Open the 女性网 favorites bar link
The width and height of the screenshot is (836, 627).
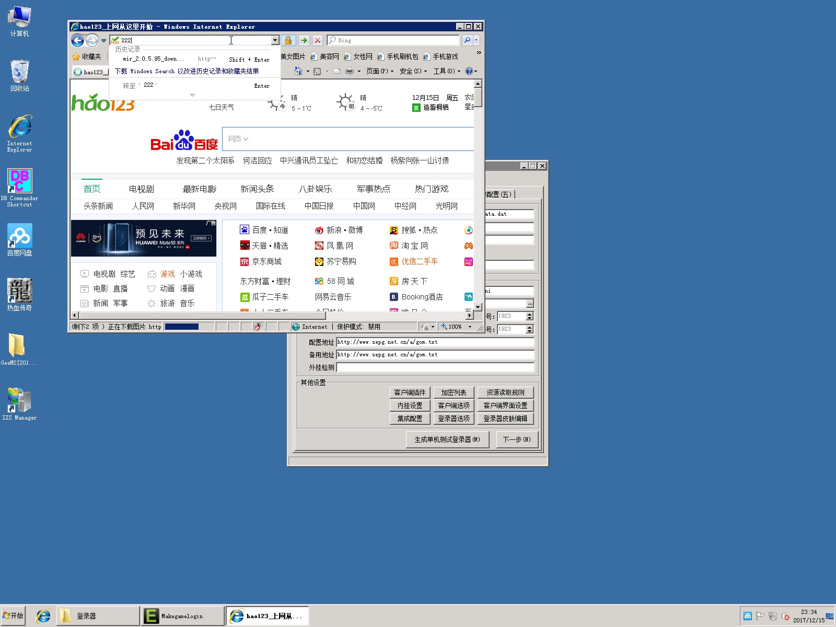(x=358, y=56)
